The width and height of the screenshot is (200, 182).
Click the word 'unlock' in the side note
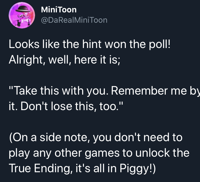coord(153,153)
